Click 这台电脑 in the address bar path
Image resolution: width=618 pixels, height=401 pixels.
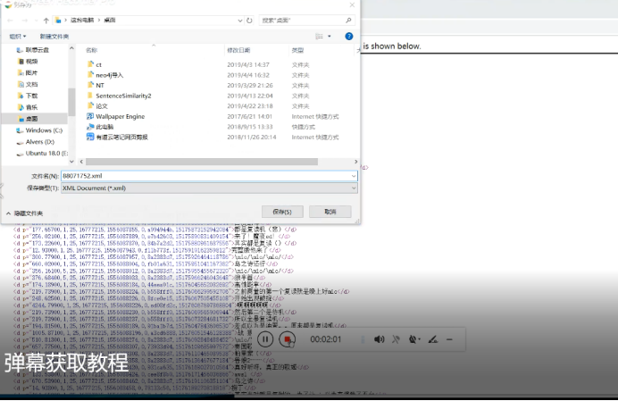82,21
